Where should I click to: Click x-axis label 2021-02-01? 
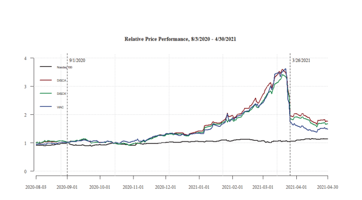[x=232, y=187]
